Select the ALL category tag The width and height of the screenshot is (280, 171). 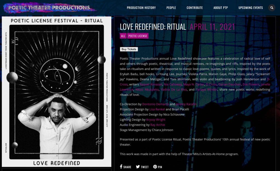[x=123, y=36]
